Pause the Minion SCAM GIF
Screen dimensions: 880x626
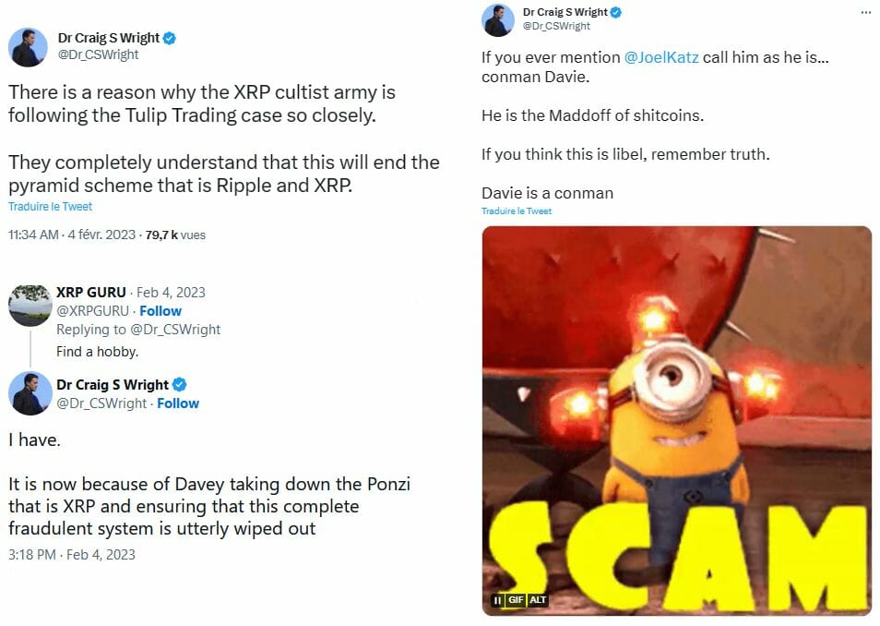click(497, 600)
